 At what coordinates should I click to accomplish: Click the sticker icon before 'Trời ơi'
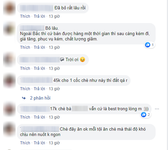click(62, 59)
